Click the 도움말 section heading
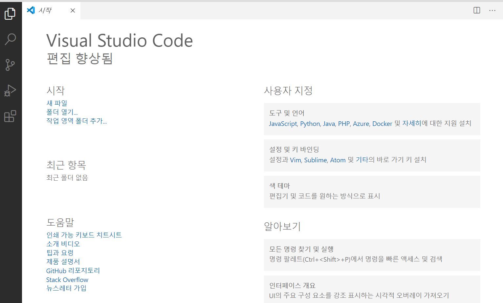This screenshot has height=303, width=503. click(x=60, y=222)
